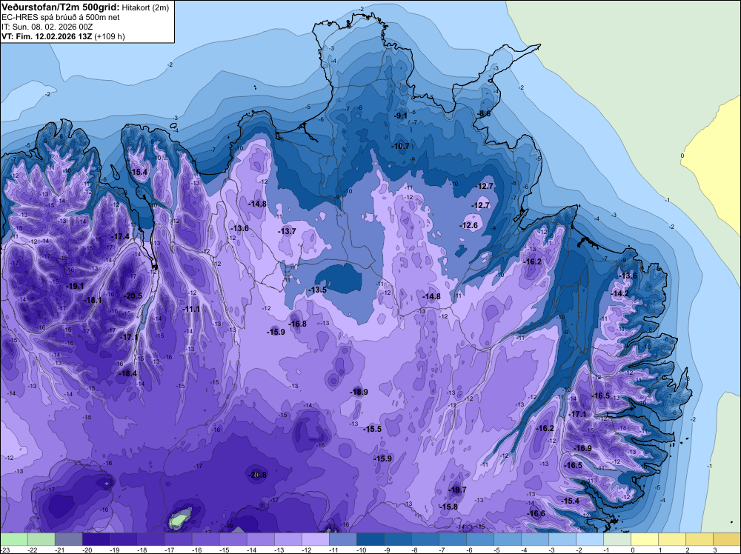Click the "VT: Fim. 12.02.2026 13Z" valid time
The width and height of the screenshot is (741, 554).
47,36
